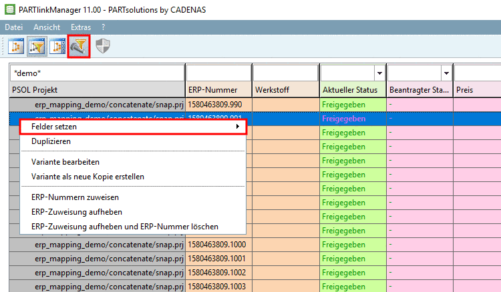Open the Beantragter Status filter dropdown
501x292 pixels.
tap(446, 73)
